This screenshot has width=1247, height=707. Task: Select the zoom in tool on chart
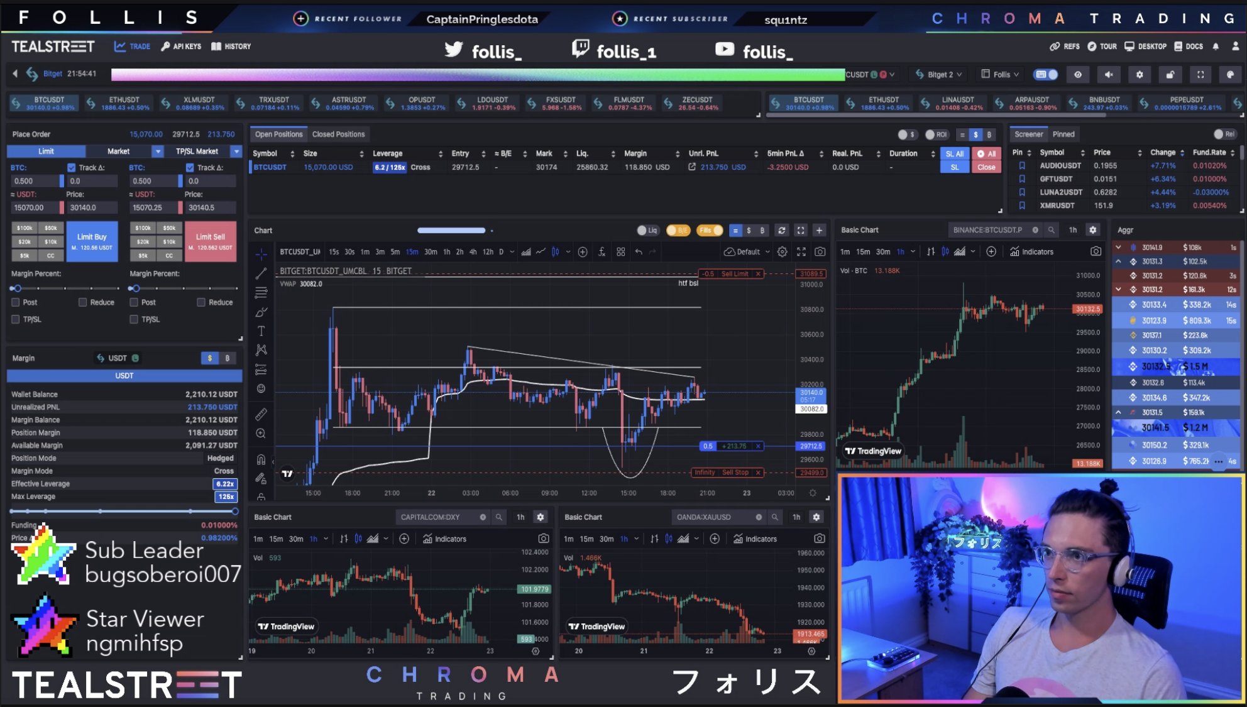tap(261, 433)
